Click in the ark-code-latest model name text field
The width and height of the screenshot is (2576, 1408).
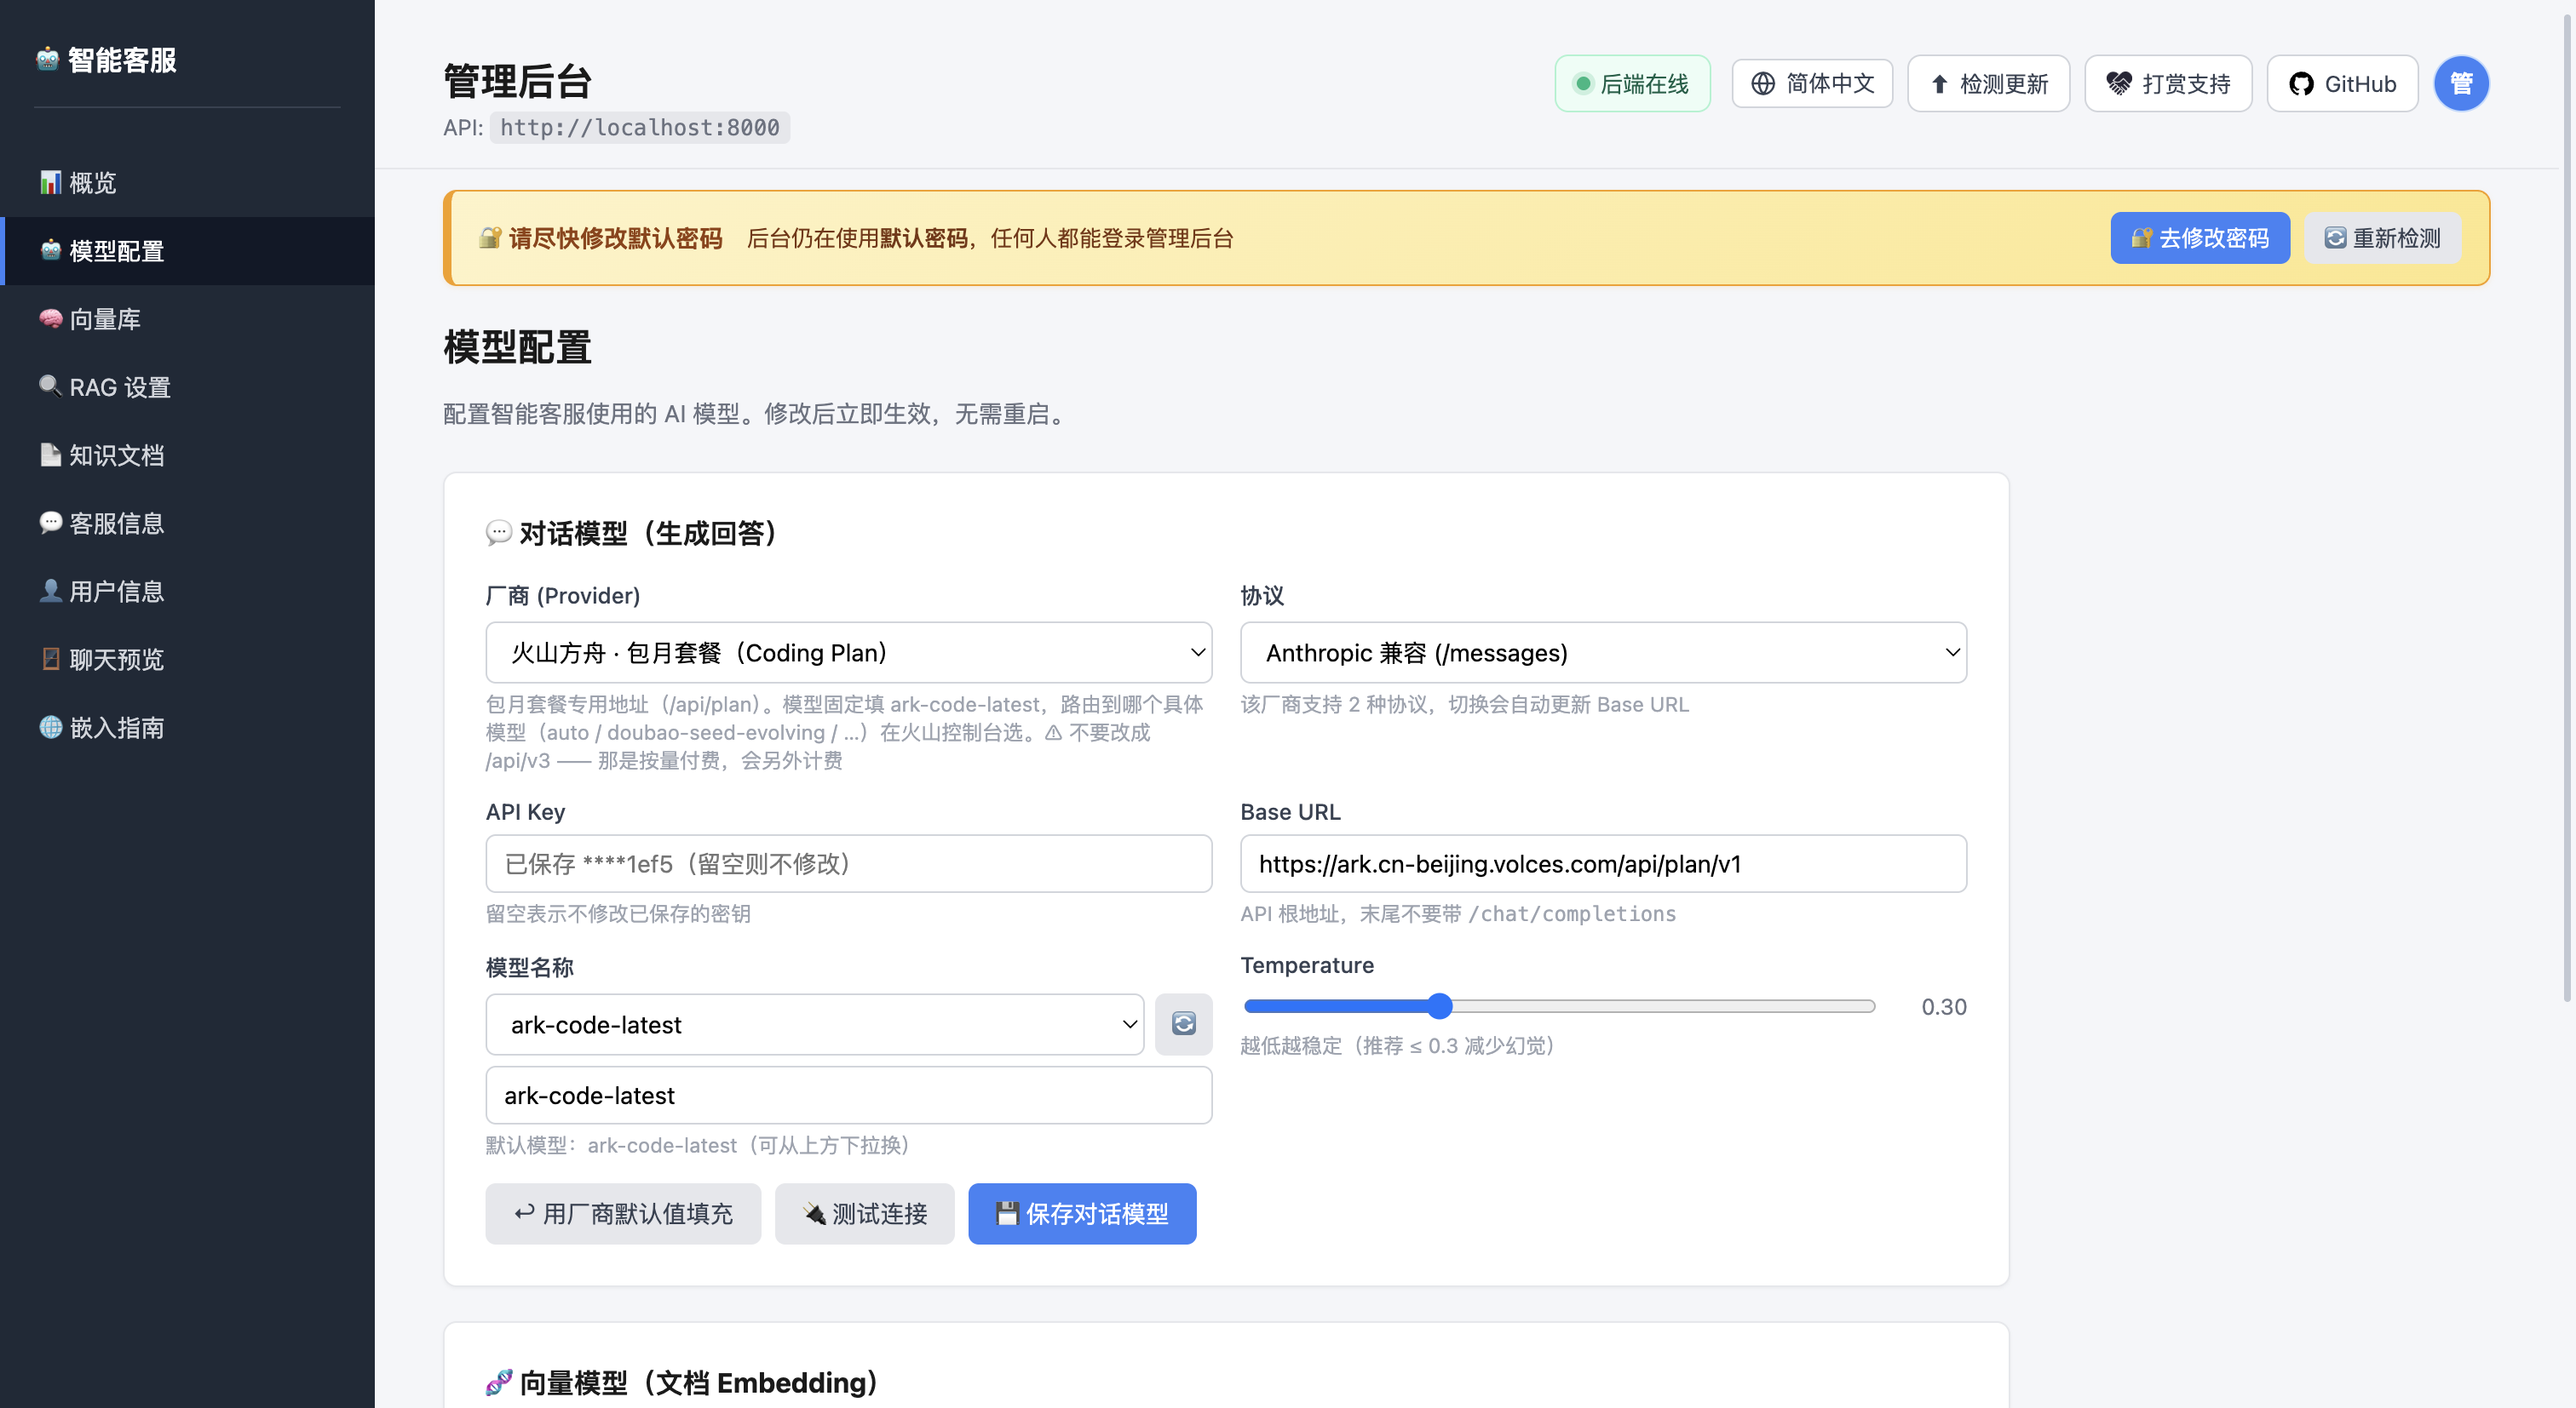click(848, 1096)
